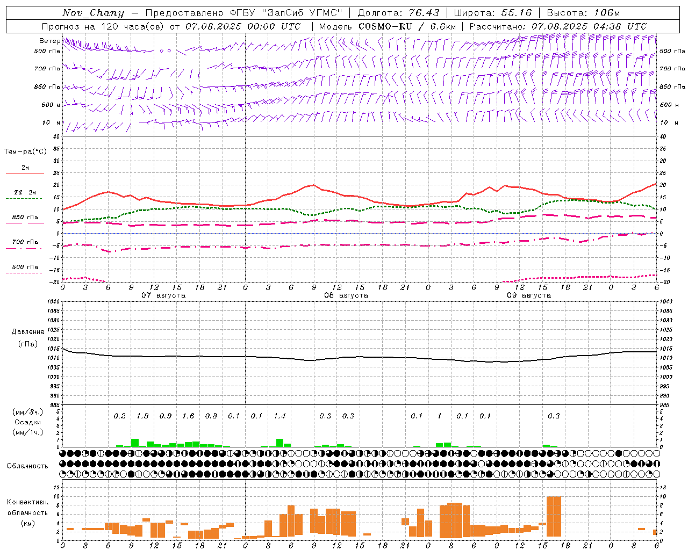The height and width of the screenshot is (550, 688).
Task: Click the dashed line sample under Td 2м
Action: (24, 198)
